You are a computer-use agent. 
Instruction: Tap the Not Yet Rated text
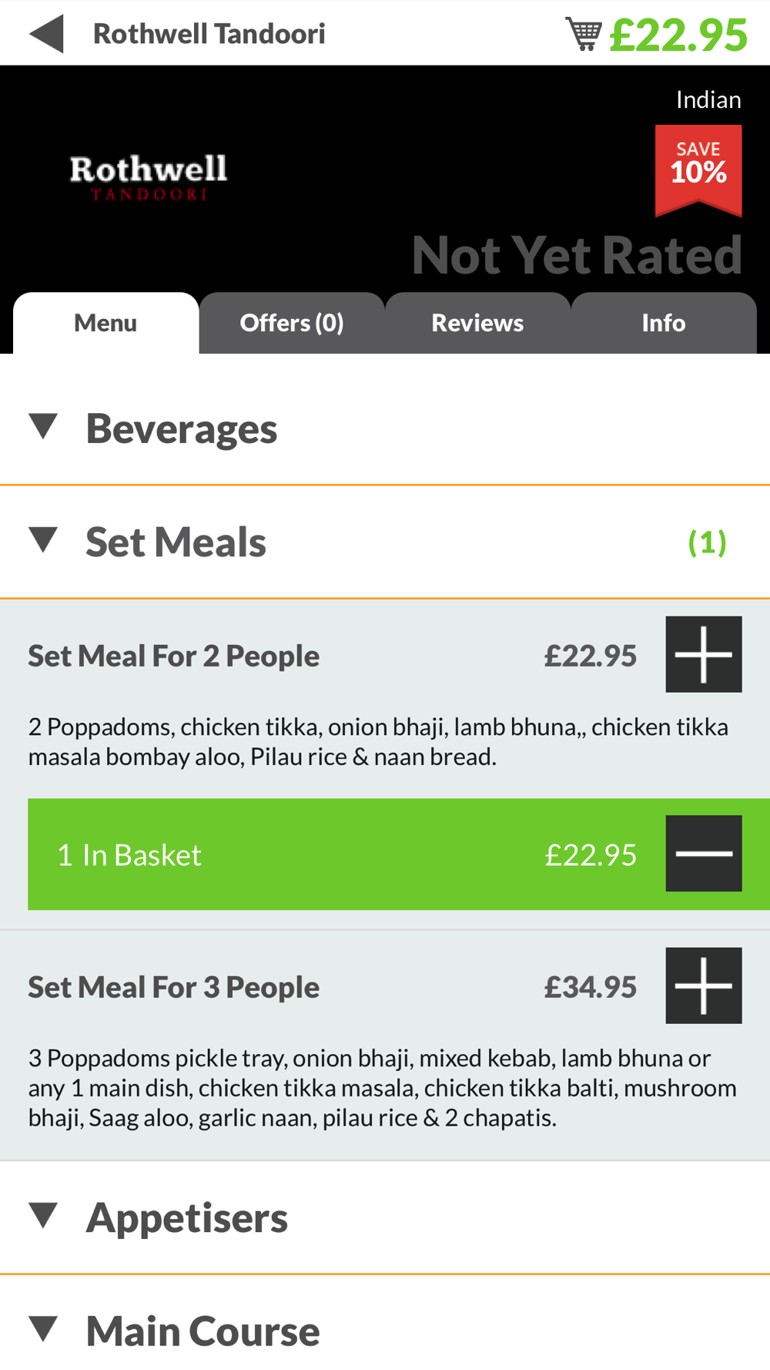click(x=577, y=255)
